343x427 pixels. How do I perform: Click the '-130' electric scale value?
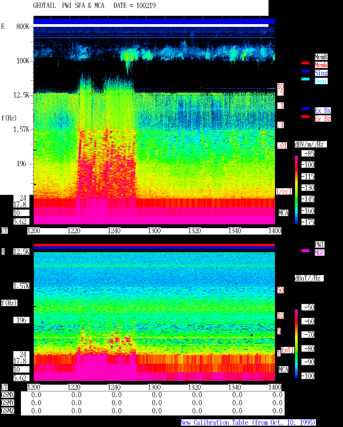pyautogui.click(x=308, y=188)
